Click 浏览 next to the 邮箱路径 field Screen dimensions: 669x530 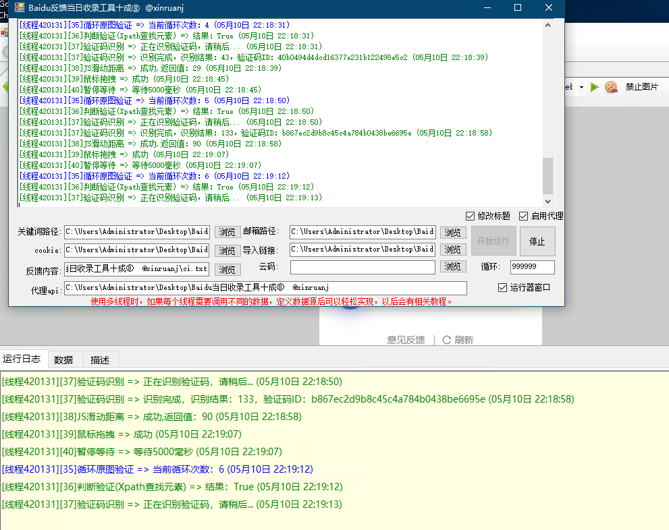(x=453, y=232)
